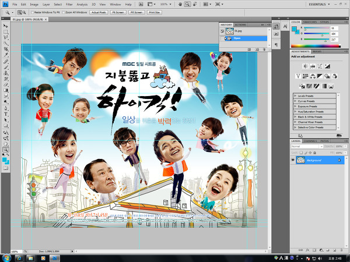350x262 pixels.
Task: Launch Bridge from application bar
Action: (x=141, y=4)
